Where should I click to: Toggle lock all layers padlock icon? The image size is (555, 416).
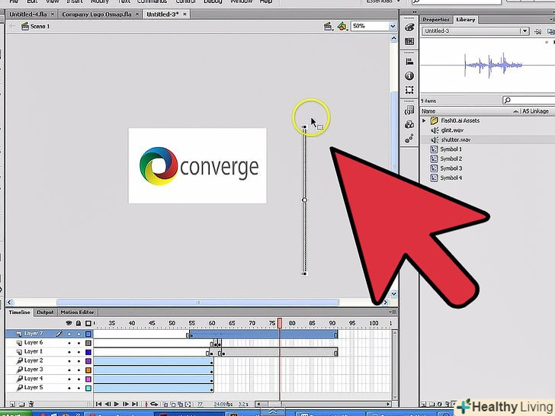pyautogui.click(x=79, y=323)
